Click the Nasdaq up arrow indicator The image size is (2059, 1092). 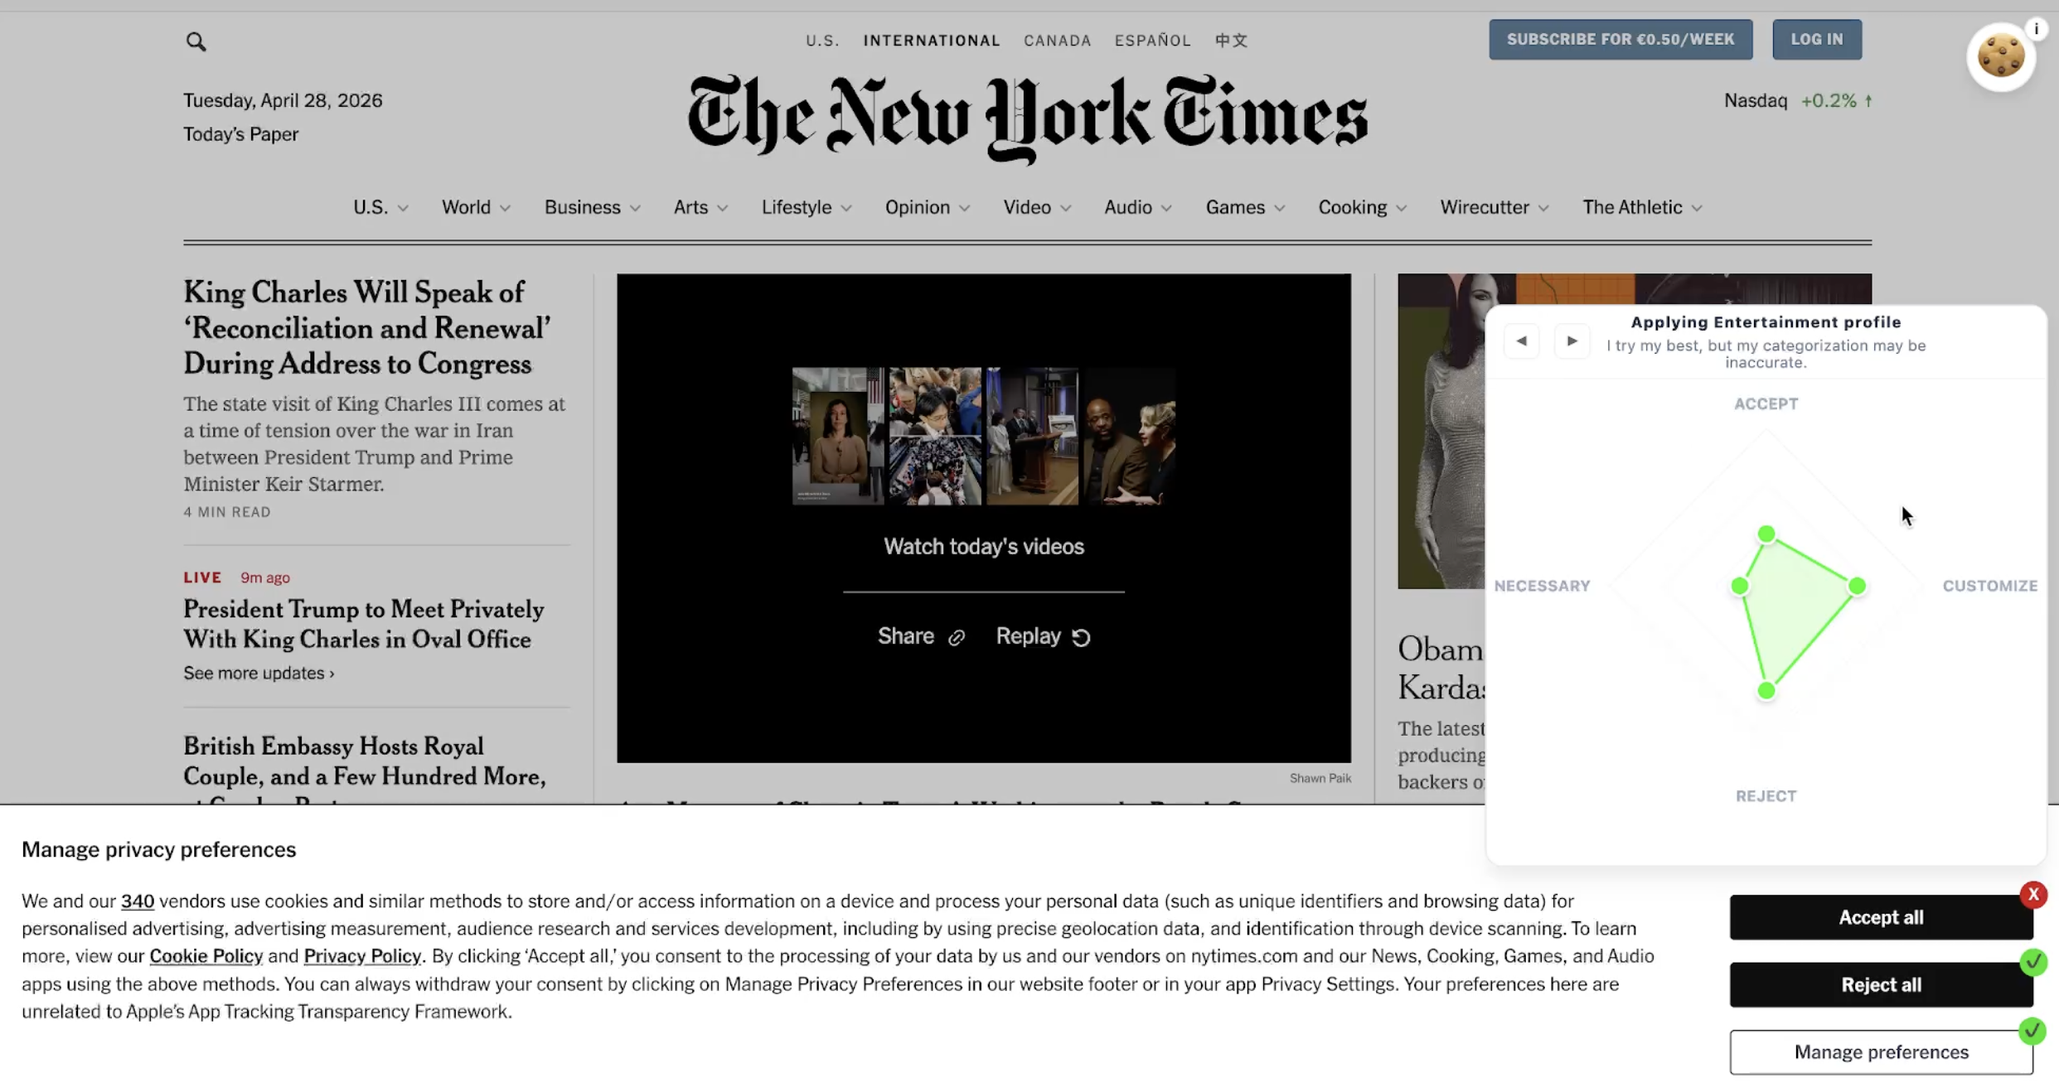point(1868,101)
